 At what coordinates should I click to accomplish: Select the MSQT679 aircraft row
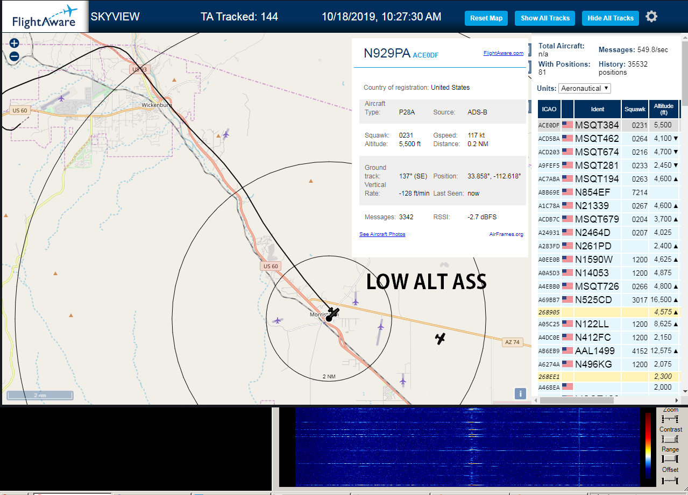[x=608, y=219]
